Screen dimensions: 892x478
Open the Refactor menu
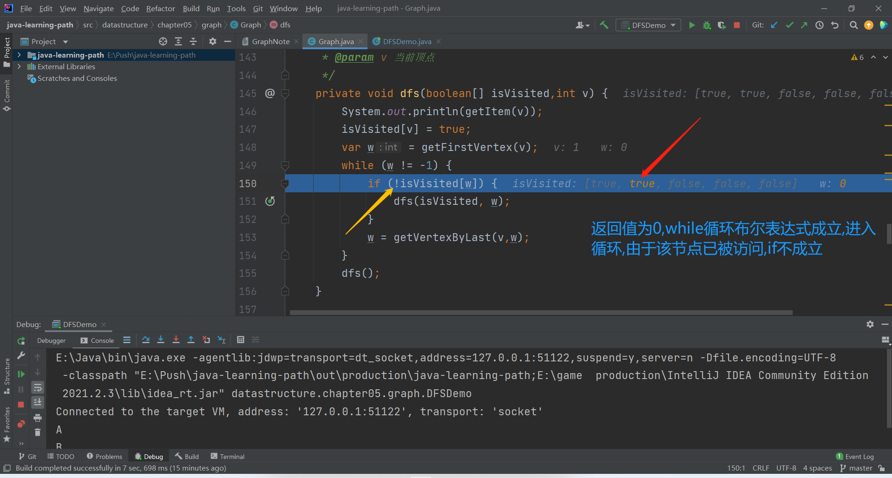pos(160,8)
